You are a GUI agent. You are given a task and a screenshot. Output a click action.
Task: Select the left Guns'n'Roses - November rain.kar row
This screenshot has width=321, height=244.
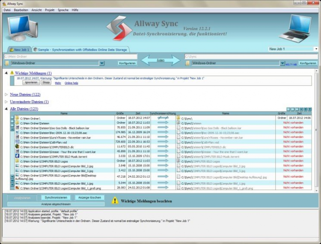65,137
